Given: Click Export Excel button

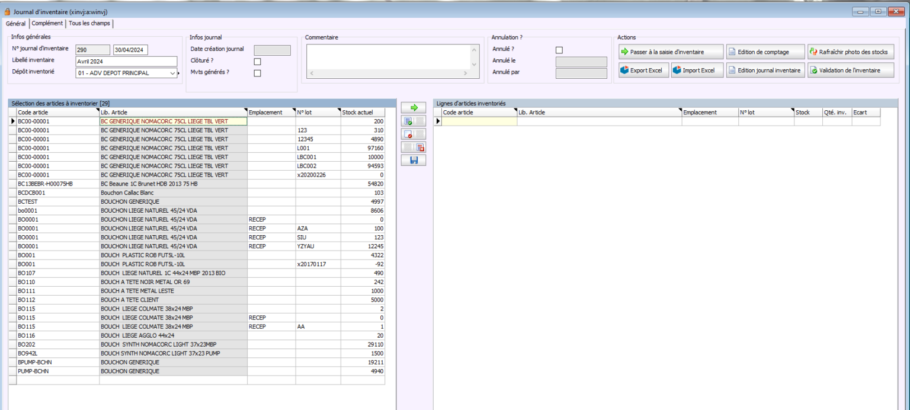Looking at the screenshot, I should [643, 71].
